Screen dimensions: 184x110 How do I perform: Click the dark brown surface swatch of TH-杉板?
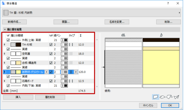click(x=18, y=44)
